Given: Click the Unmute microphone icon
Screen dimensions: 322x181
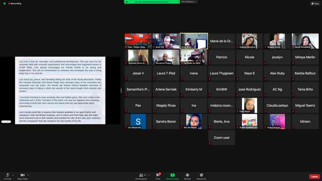Looking at the screenshot, I should click(7, 175).
